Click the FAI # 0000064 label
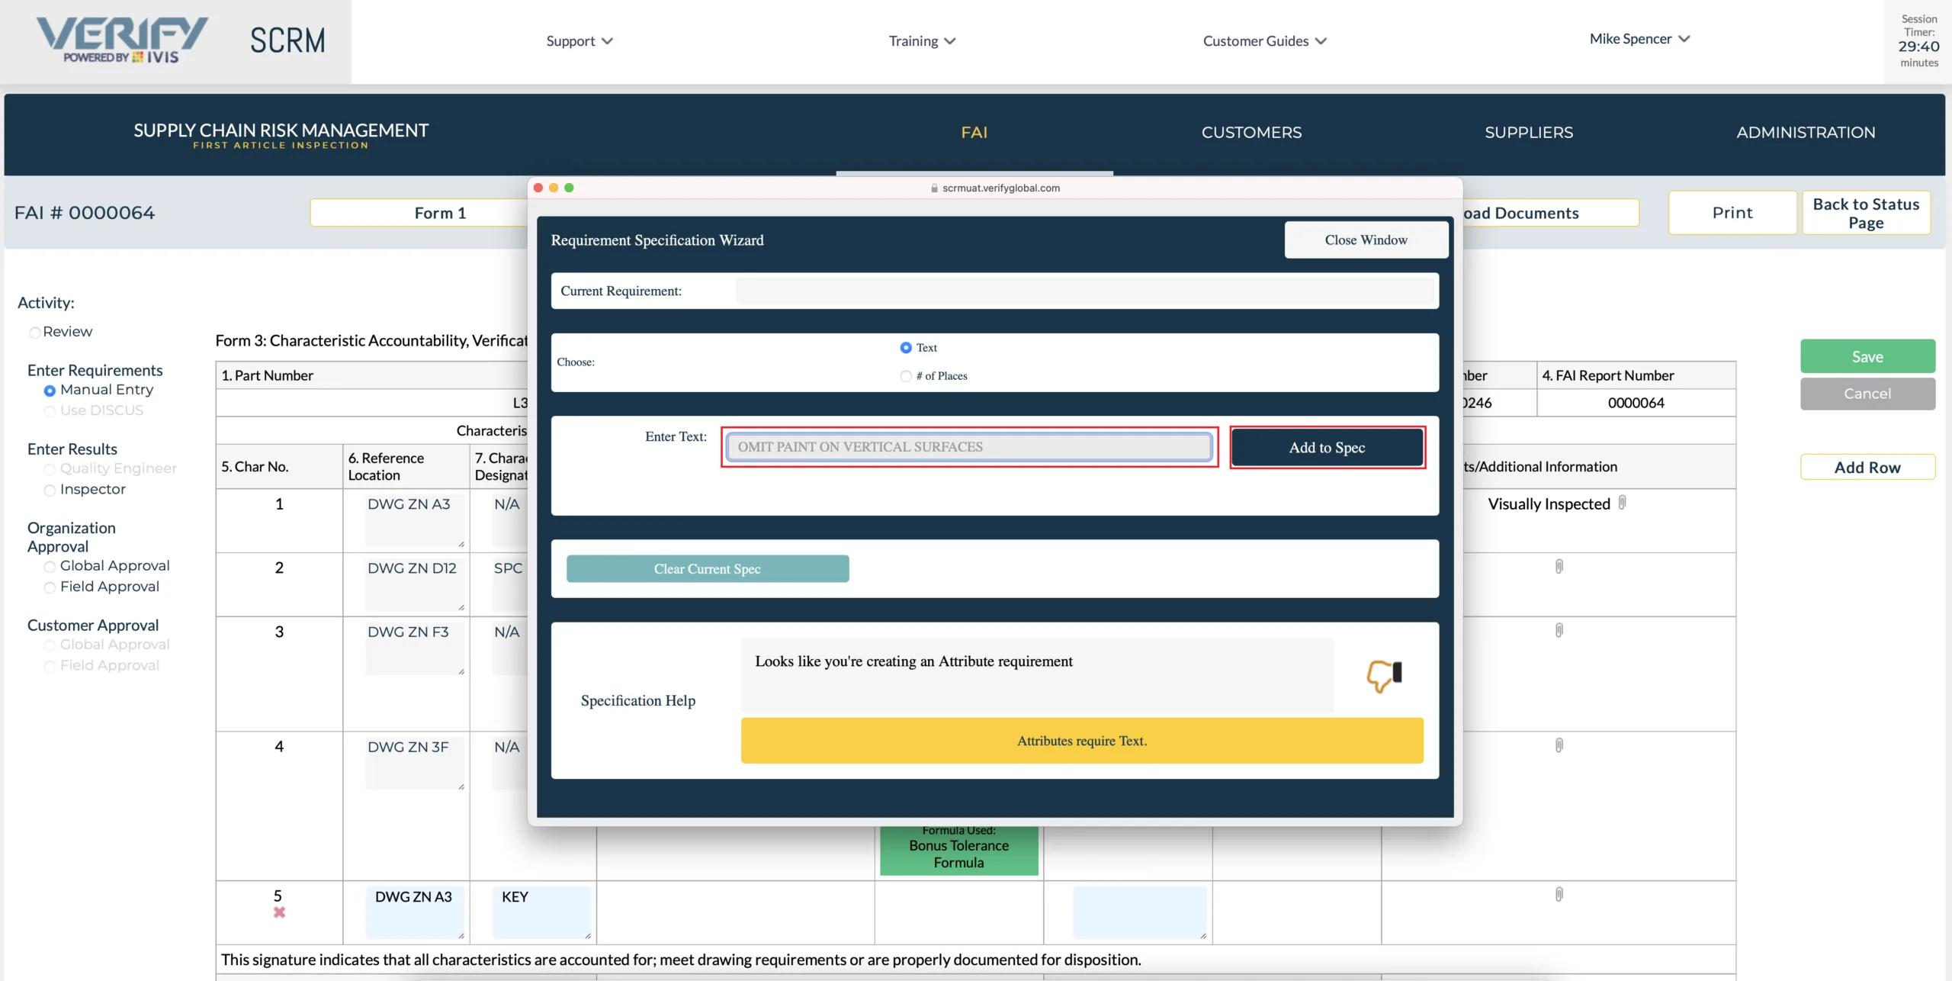The image size is (1952, 981). (85, 213)
